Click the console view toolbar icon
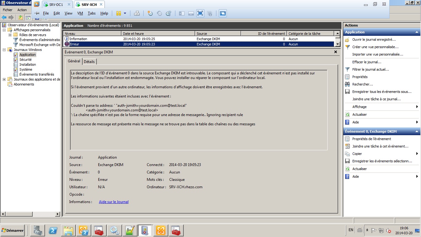This screenshot has width=421, height=237. (x=223, y=13)
